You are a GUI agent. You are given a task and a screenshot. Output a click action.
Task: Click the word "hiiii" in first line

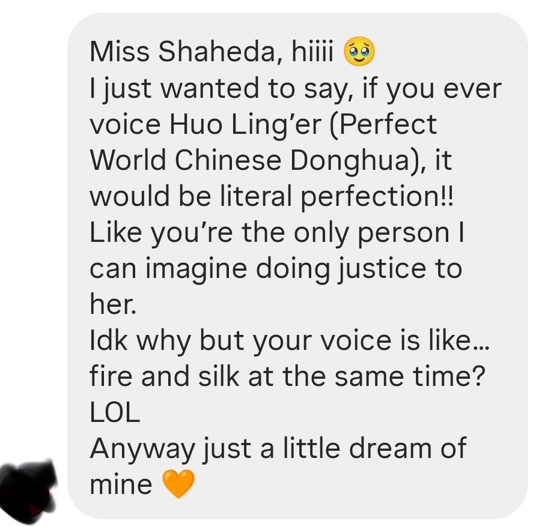pyautogui.click(x=312, y=52)
